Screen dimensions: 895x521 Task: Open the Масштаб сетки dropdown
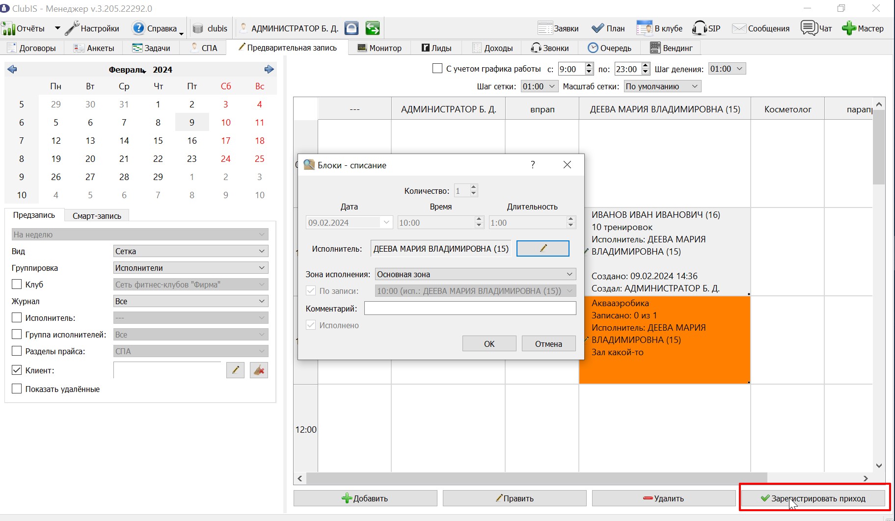tap(662, 86)
